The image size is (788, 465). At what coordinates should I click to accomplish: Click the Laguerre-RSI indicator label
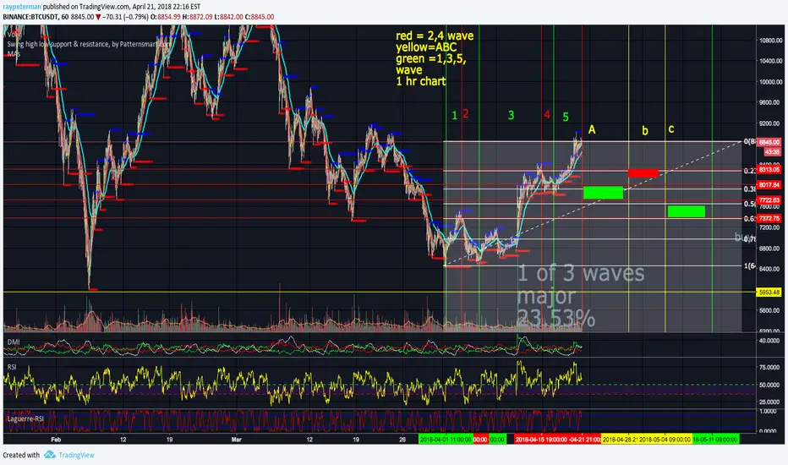pyautogui.click(x=25, y=418)
